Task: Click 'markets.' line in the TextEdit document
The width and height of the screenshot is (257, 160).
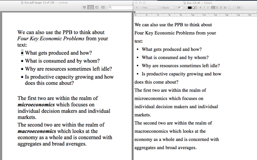Action: (x=143, y=115)
